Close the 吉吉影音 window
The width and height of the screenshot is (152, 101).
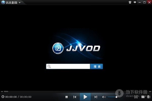pos(149,2)
